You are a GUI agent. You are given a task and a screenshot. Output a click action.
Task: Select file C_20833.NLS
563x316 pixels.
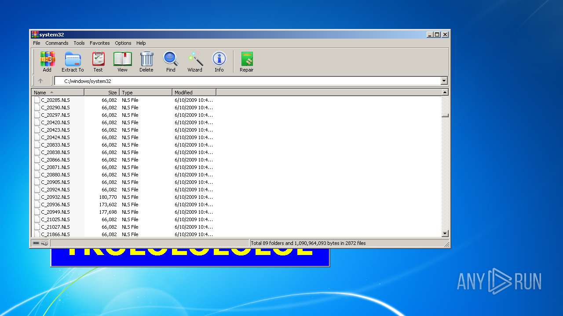55,145
